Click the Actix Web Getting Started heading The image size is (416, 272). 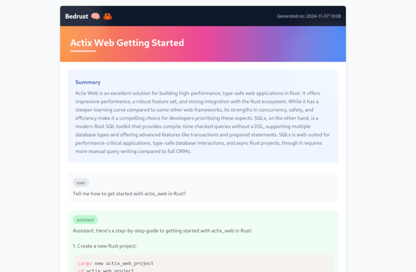127,43
